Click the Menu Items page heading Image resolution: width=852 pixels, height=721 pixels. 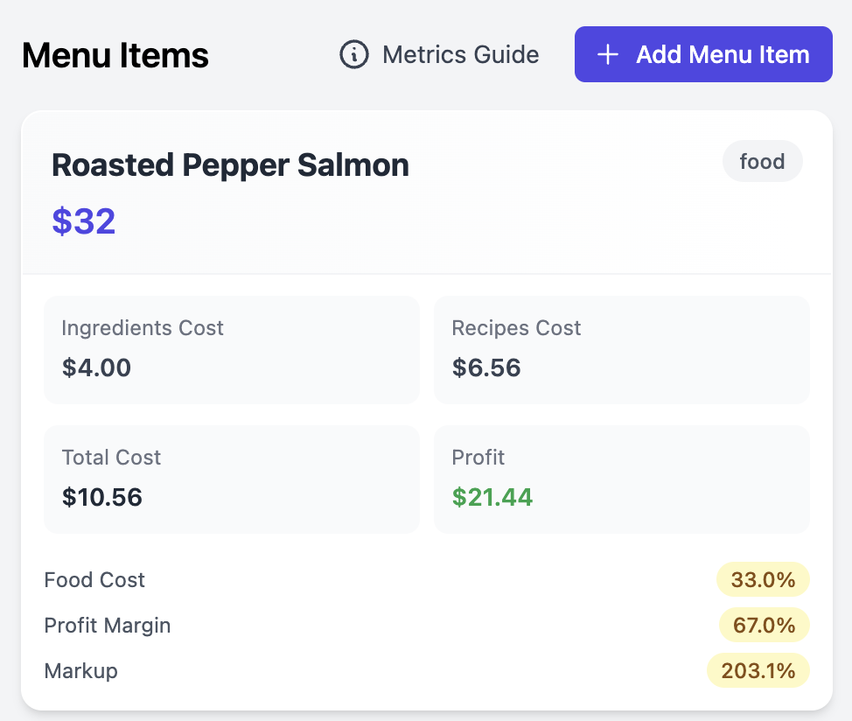115,54
